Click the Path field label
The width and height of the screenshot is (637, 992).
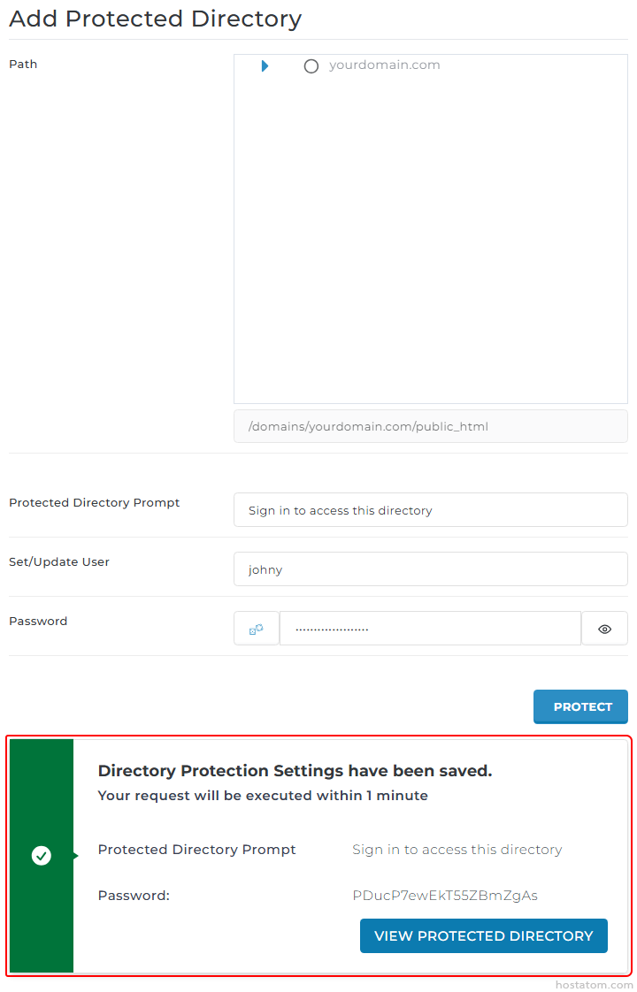(x=23, y=65)
